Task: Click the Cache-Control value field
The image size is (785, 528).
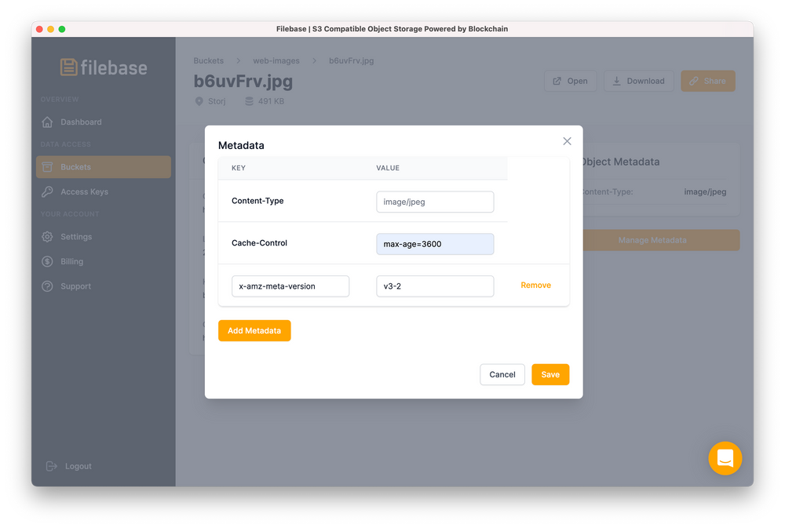Action: [x=435, y=244]
